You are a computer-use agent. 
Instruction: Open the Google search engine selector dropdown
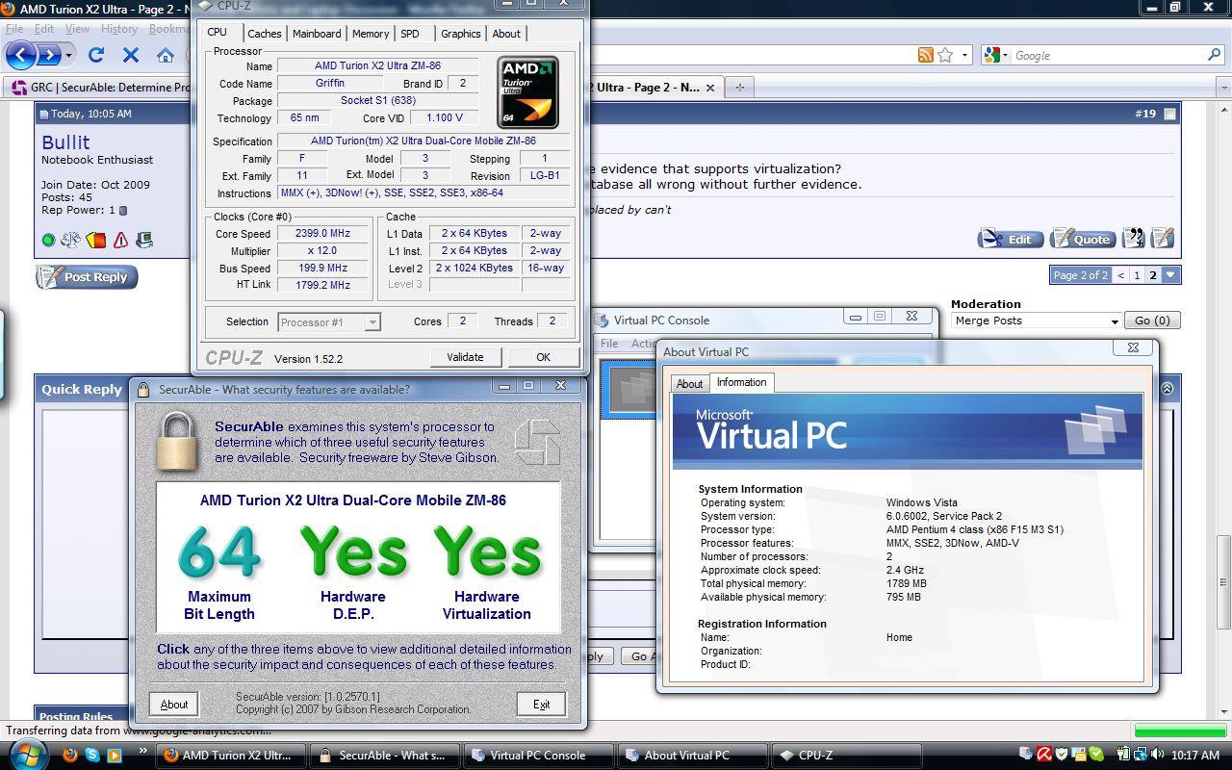click(996, 55)
